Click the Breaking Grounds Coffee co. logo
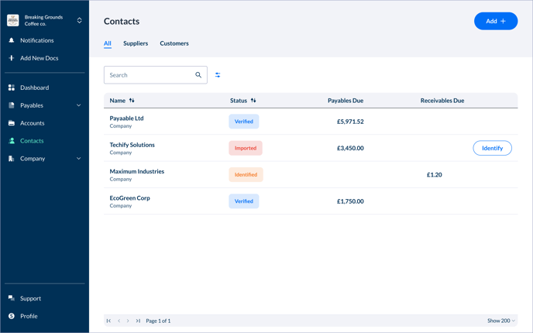Viewport: 533px width, 333px height. click(12, 20)
